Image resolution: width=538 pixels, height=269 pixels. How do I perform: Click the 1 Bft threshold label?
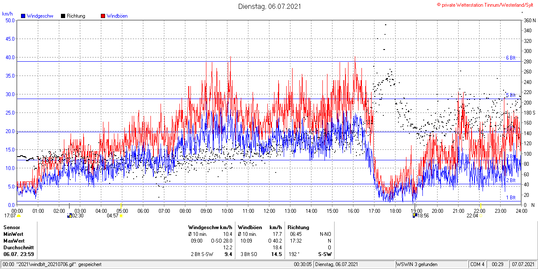[510, 197]
